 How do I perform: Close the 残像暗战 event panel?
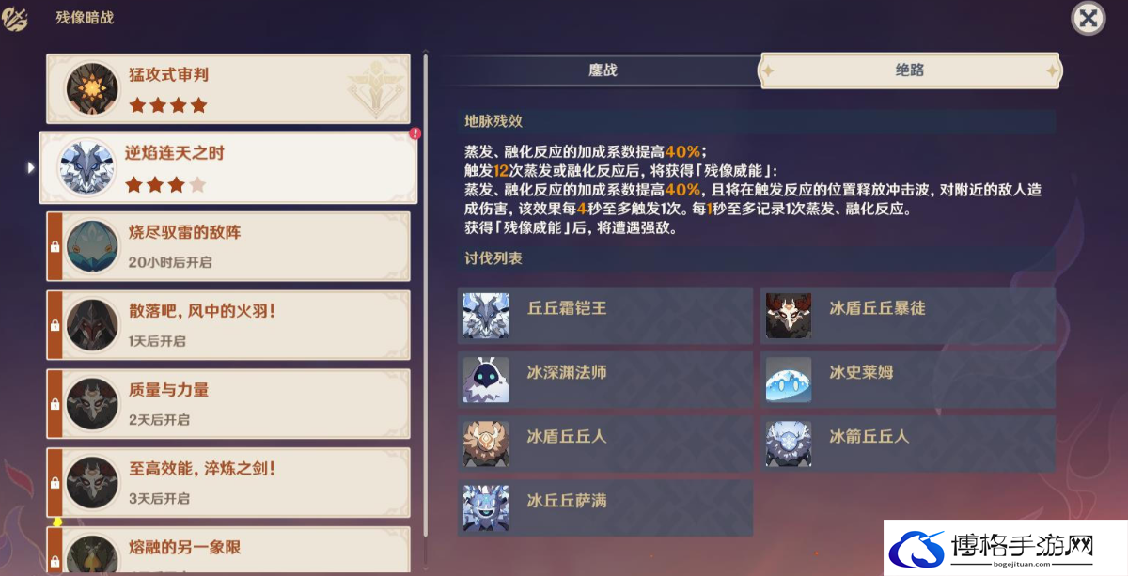[1089, 18]
